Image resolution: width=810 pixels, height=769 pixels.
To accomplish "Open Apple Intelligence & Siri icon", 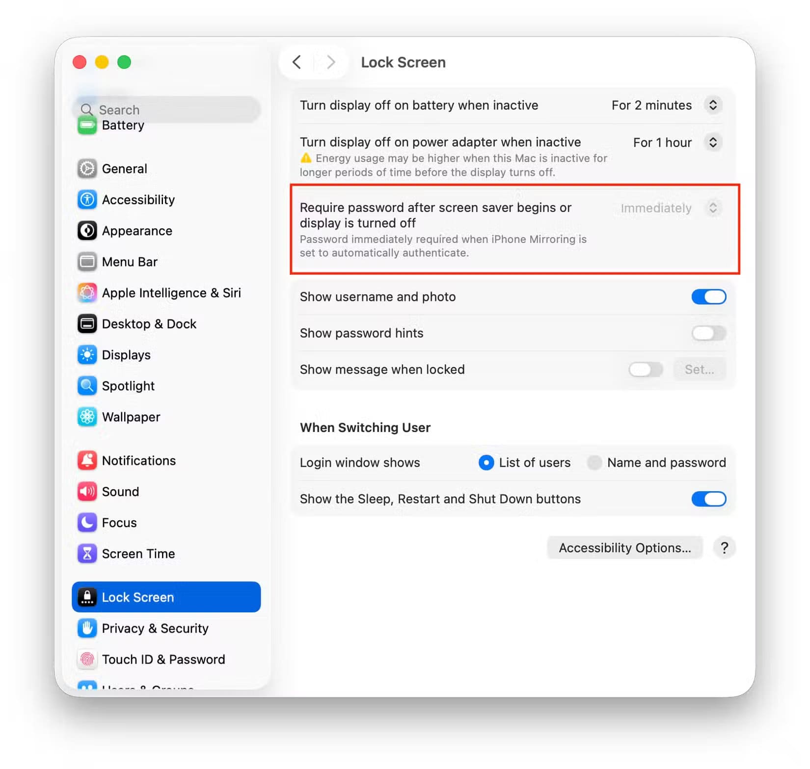I will (x=87, y=293).
